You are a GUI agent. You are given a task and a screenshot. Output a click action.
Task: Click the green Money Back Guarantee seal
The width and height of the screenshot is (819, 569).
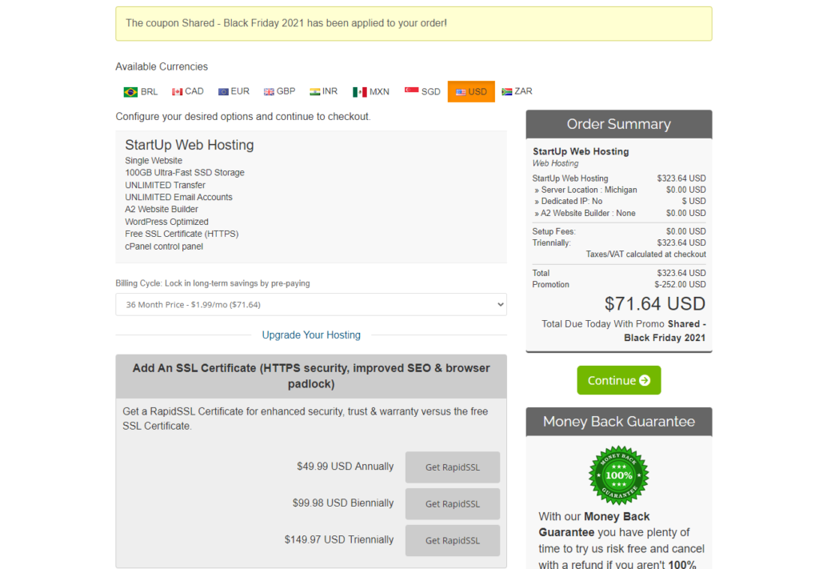coord(618,475)
